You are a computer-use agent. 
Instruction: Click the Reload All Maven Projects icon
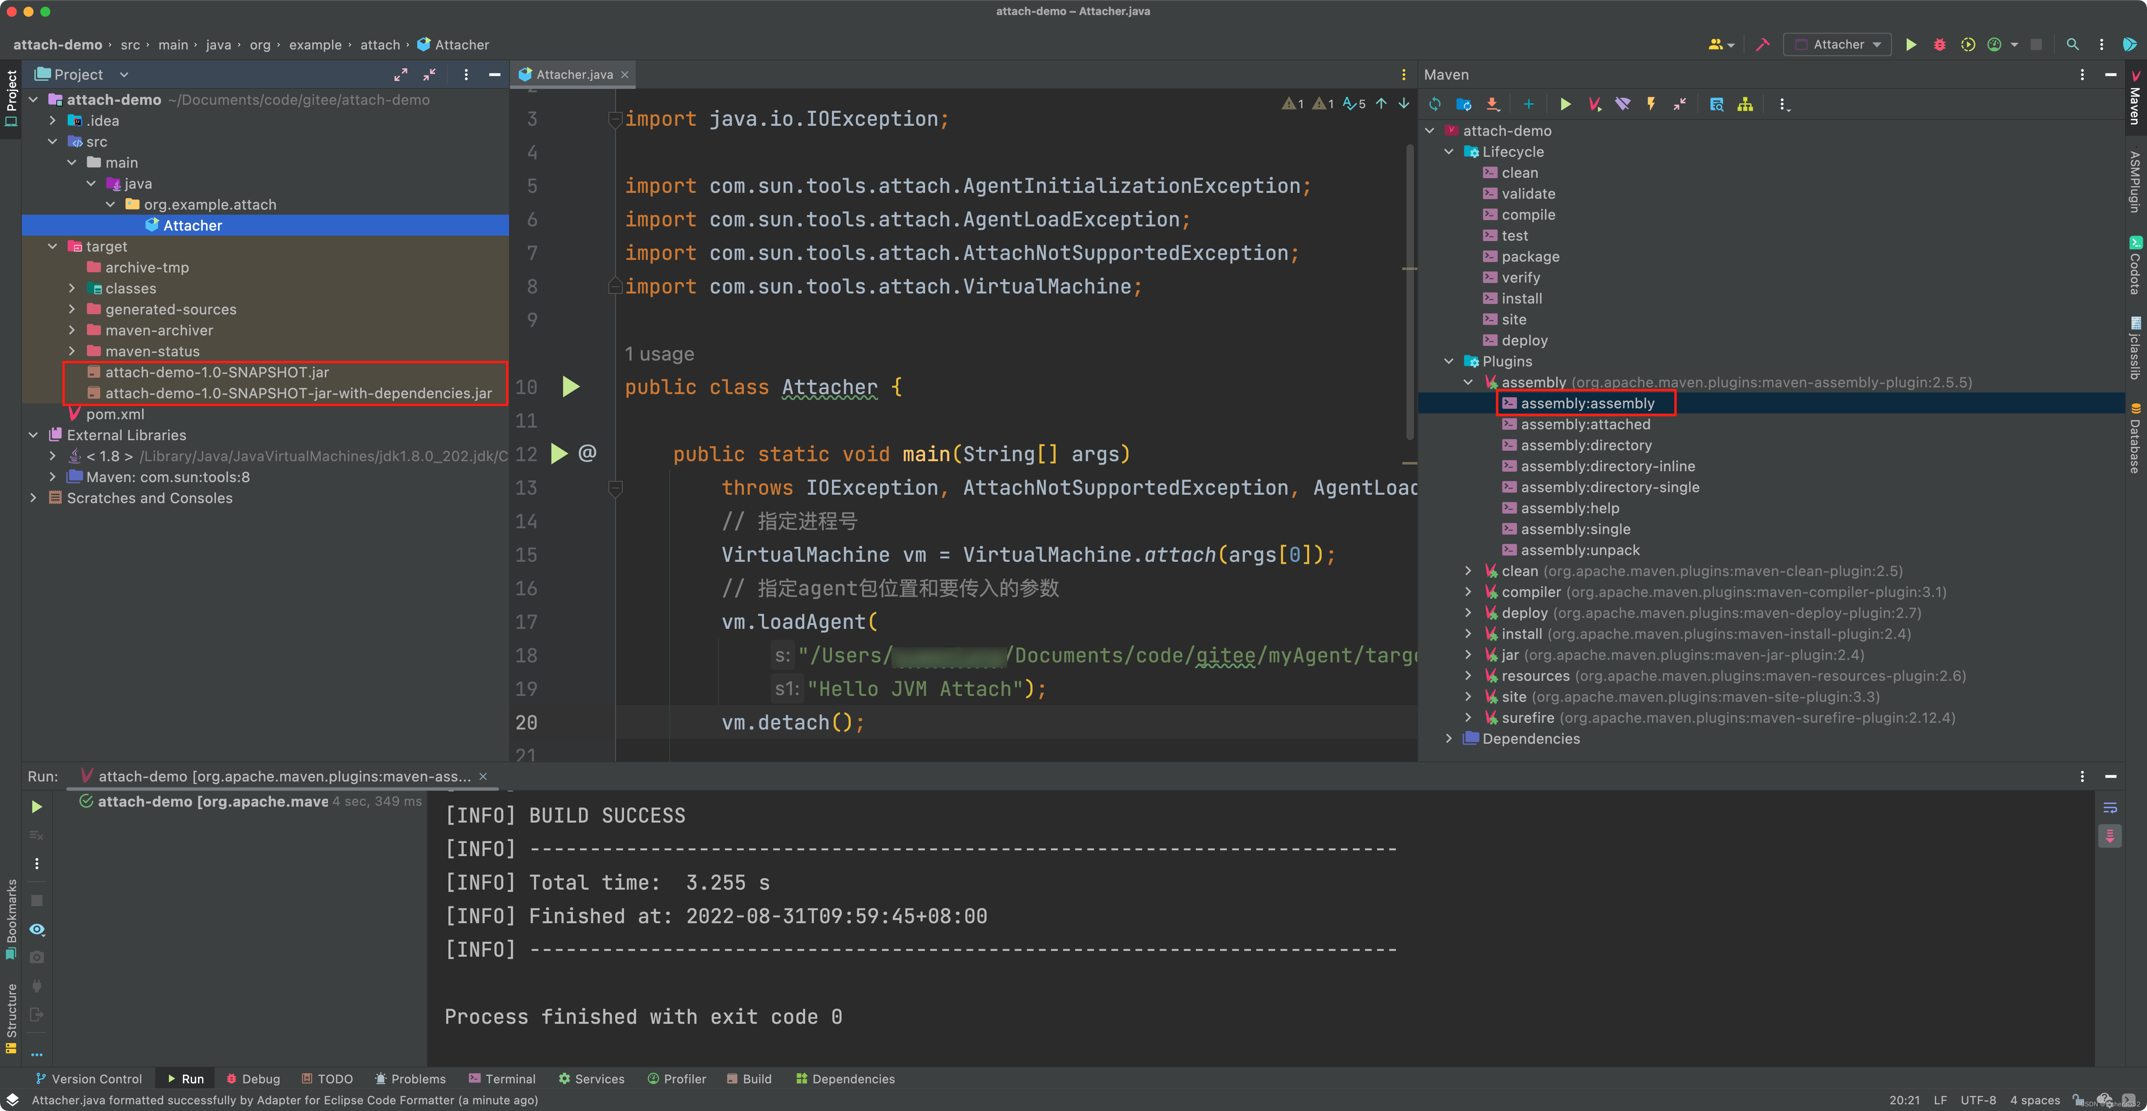(1435, 104)
